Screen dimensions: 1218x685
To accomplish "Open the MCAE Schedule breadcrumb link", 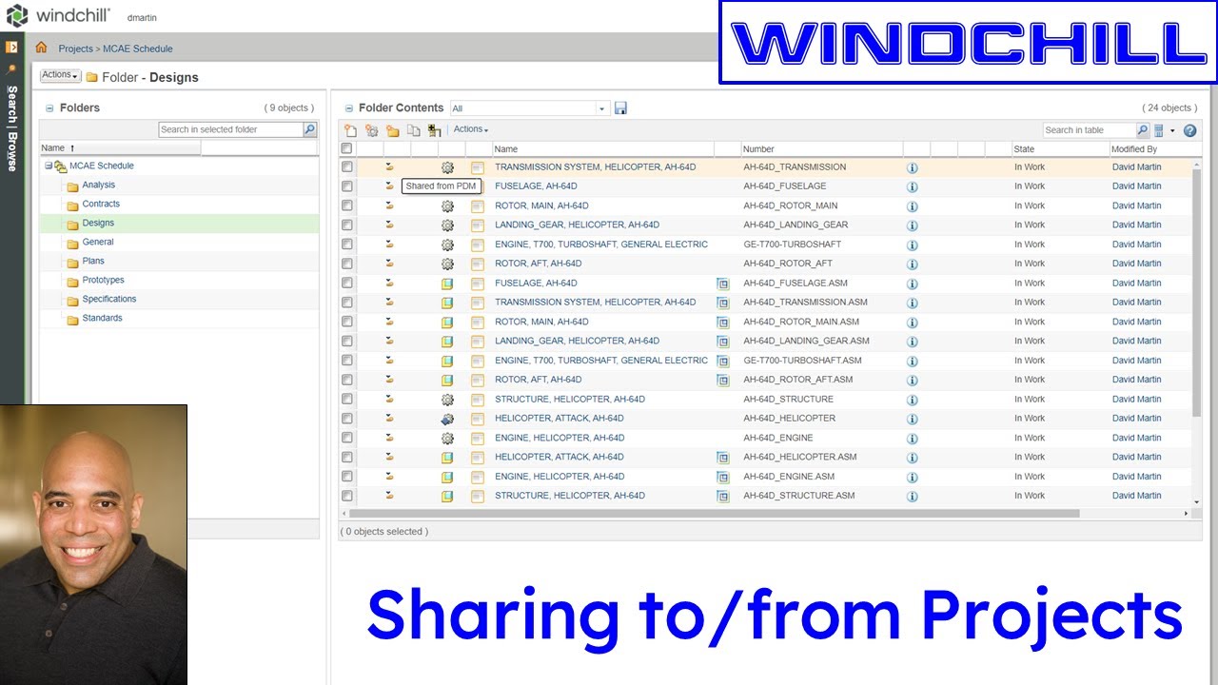I will [x=138, y=49].
